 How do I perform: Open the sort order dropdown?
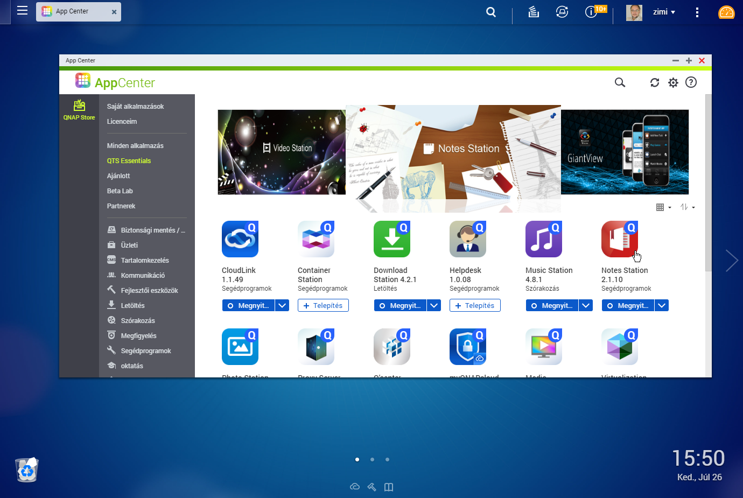[x=688, y=207]
